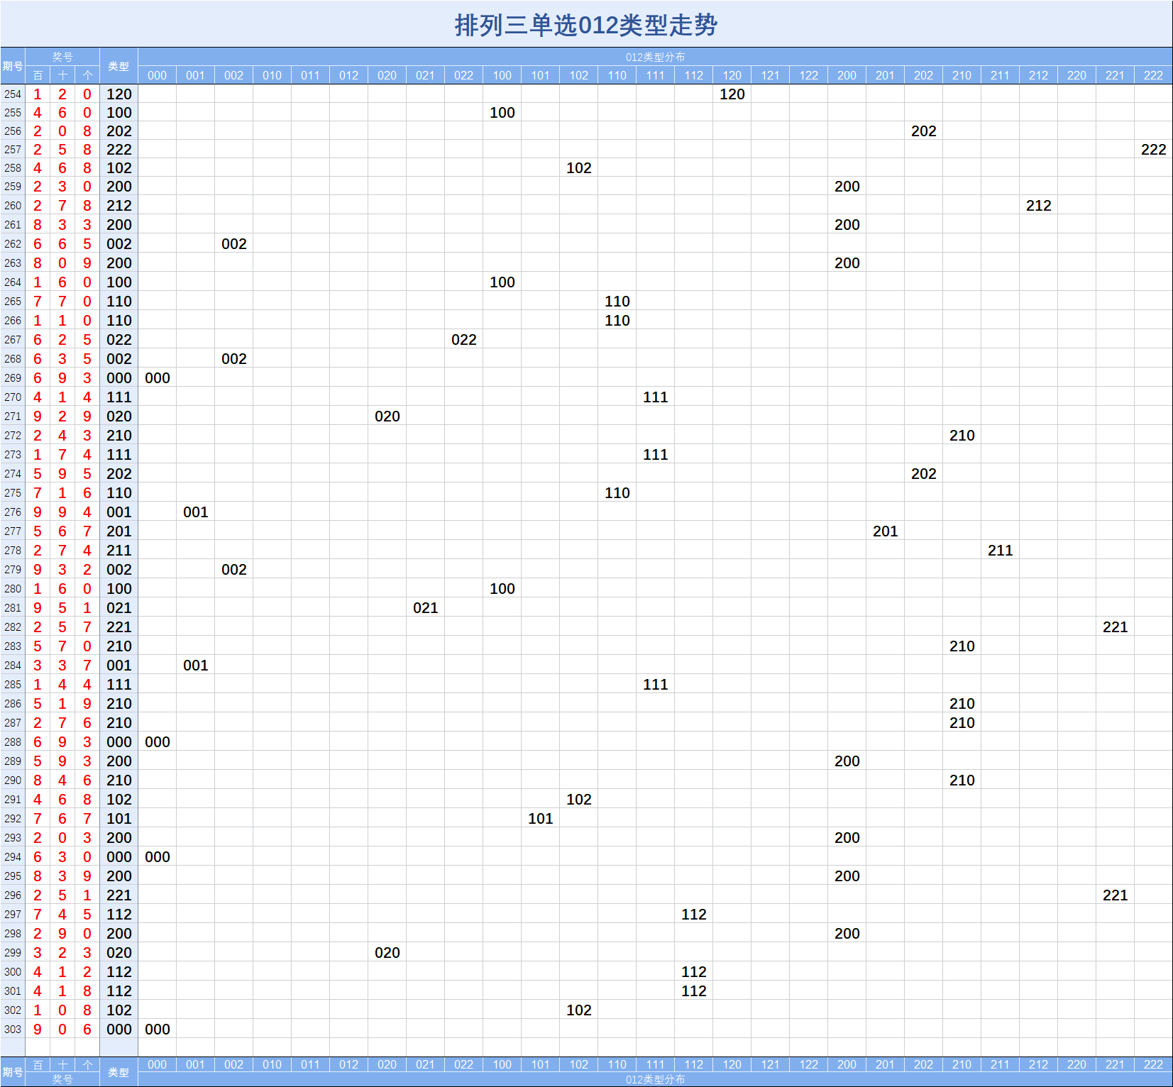Click the 120 distribution cell in row 254
Viewport: 1173px width, 1087px height.
click(732, 94)
